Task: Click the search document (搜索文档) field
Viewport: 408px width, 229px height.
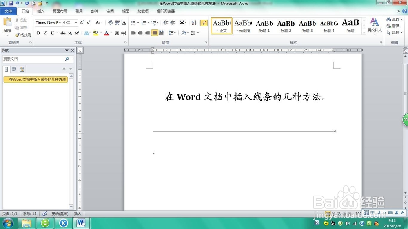Action: (33, 59)
